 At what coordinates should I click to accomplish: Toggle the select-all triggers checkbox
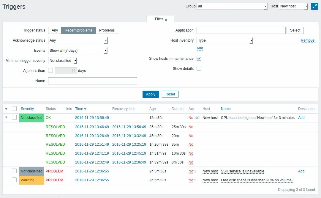click(14, 109)
